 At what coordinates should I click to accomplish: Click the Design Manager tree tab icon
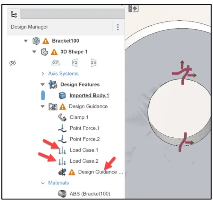tap(14, 14)
